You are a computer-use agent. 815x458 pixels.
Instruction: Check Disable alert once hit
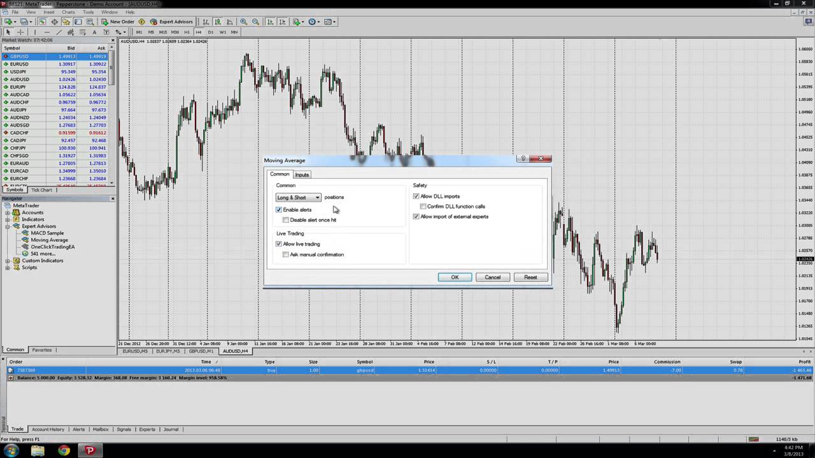coord(286,220)
